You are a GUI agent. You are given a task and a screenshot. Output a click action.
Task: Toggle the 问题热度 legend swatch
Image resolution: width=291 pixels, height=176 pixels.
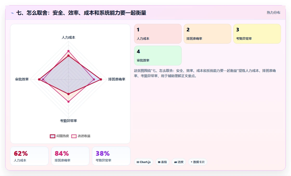52,136
